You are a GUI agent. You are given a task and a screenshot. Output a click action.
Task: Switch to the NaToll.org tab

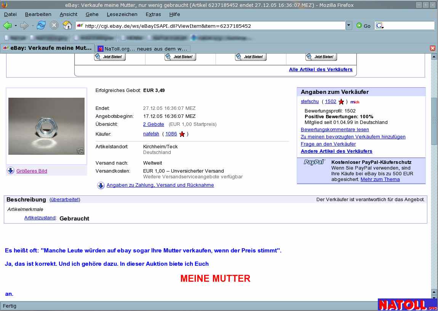point(143,49)
